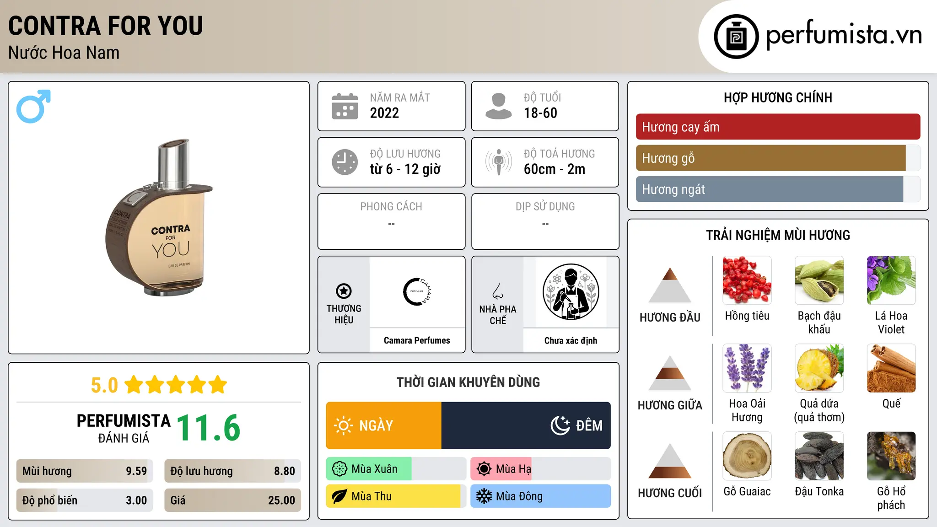
Task: Open the Bạch đậu khấu note image
Action: click(819, 280)
